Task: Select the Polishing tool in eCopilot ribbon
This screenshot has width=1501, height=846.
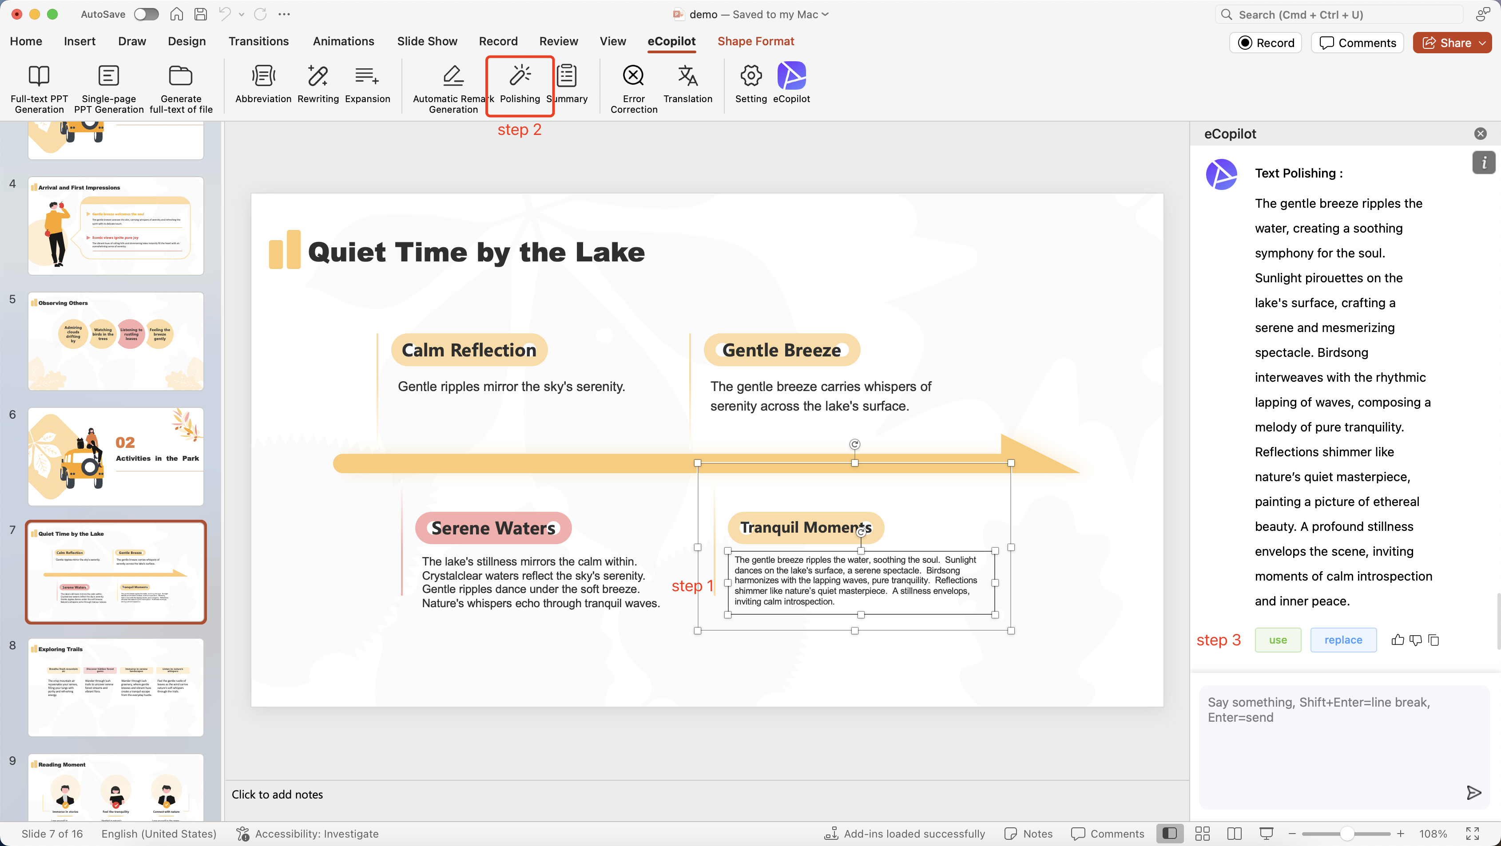Action: tap(519, 86)
